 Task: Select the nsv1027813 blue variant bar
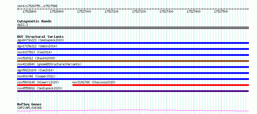pos(133,55)
